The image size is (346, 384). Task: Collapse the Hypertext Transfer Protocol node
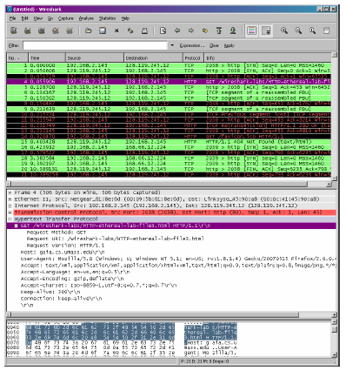point(10,219)
